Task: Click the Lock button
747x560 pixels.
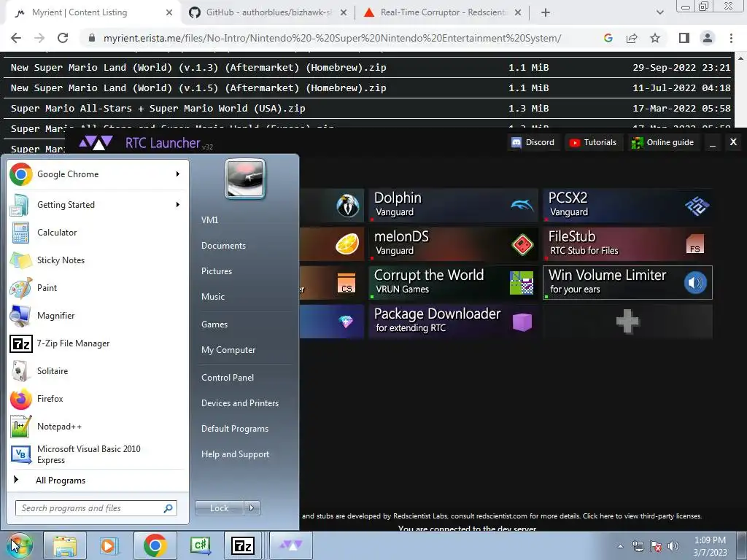Action: pyautogui.click(x=220, y=508)
